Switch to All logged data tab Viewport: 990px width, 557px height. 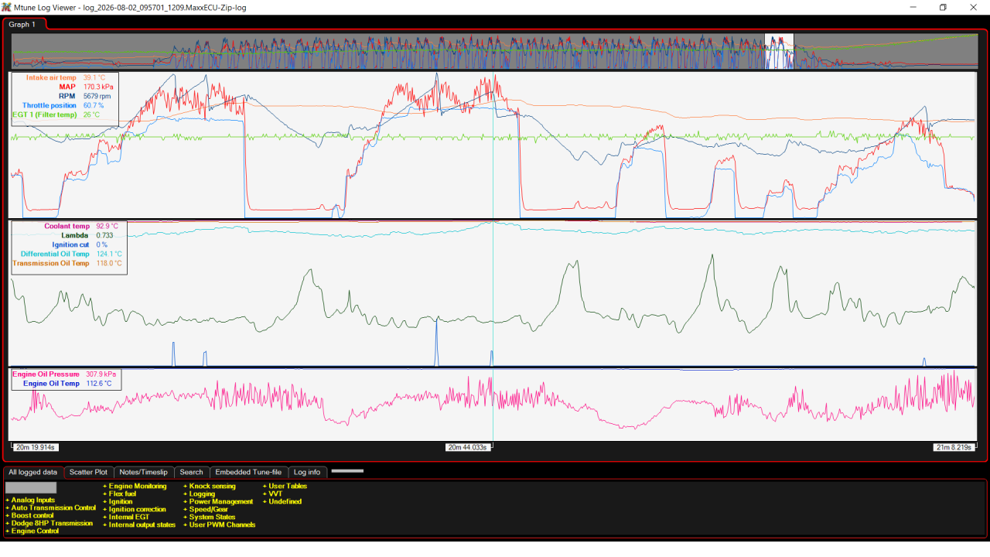[x=33, y=472]
